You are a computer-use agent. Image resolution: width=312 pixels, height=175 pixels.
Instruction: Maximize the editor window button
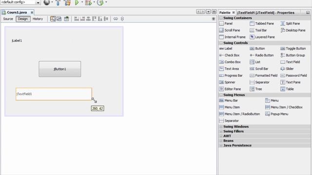(214, 12)
